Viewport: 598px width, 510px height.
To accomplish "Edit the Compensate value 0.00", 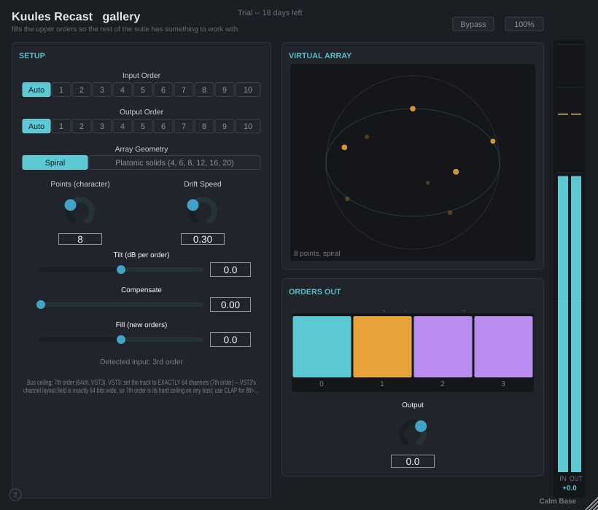I will (x=230, y=305).
